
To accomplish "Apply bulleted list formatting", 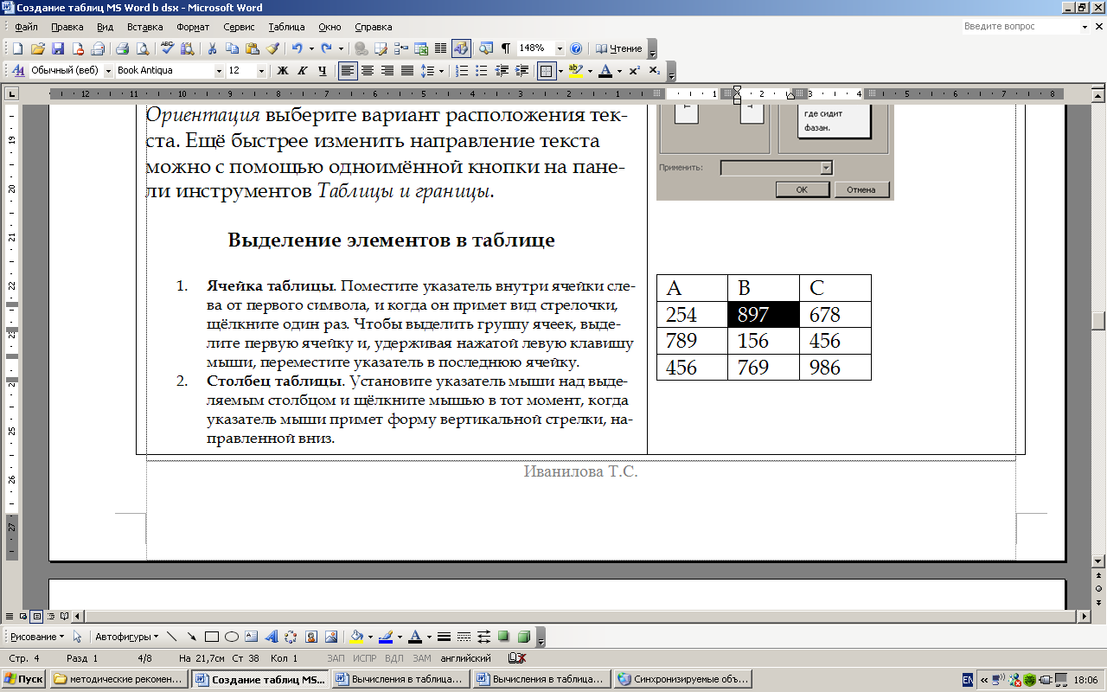I will tap(481, 71).
